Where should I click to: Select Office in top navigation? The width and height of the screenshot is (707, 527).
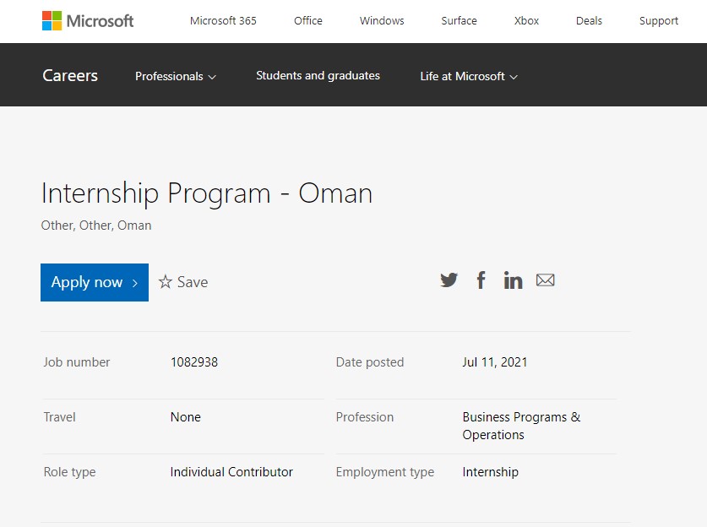pyautogui.click(x=308, y=20)
